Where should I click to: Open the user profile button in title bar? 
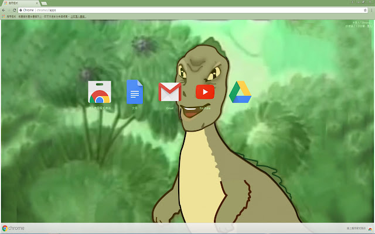pos(353,2)
